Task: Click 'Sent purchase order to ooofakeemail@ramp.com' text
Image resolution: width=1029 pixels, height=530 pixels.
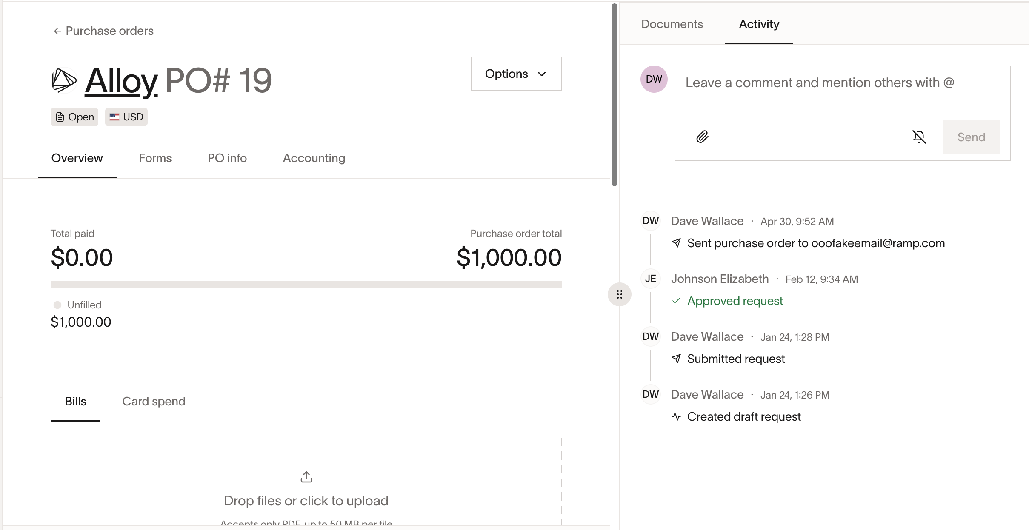Action: (x=816, y=243)
